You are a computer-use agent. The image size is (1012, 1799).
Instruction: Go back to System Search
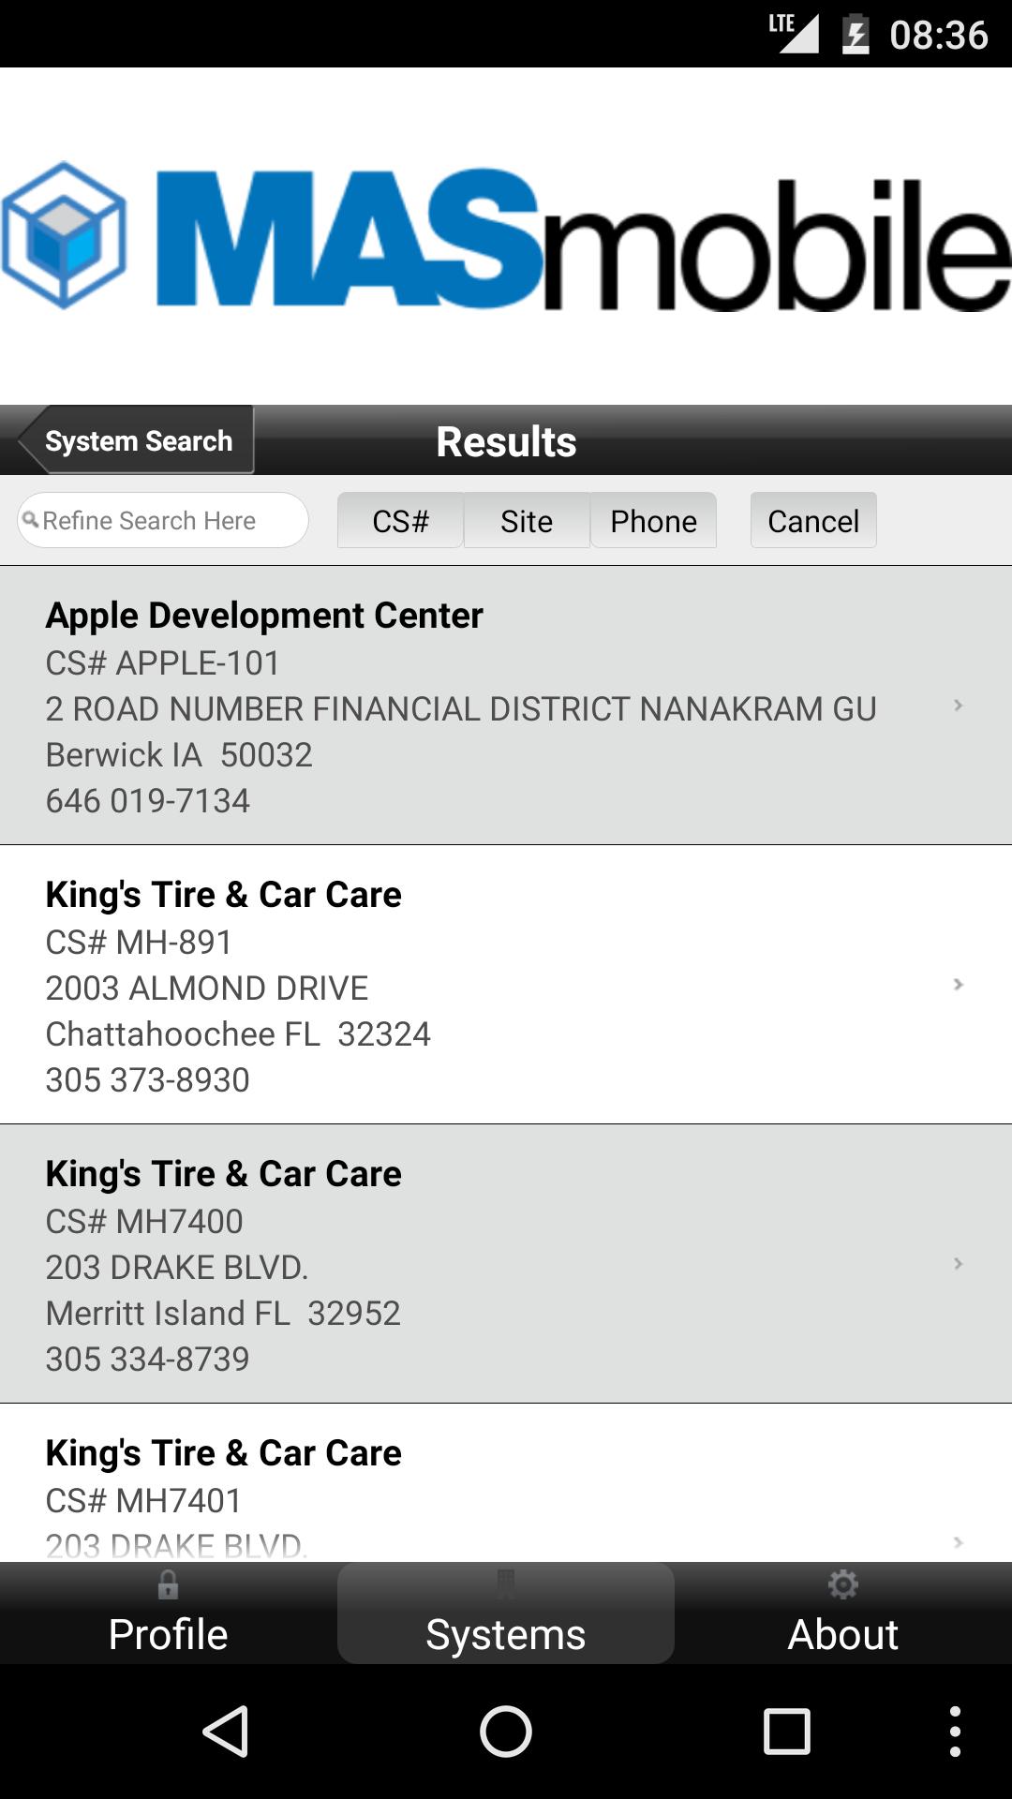point(138,440)
